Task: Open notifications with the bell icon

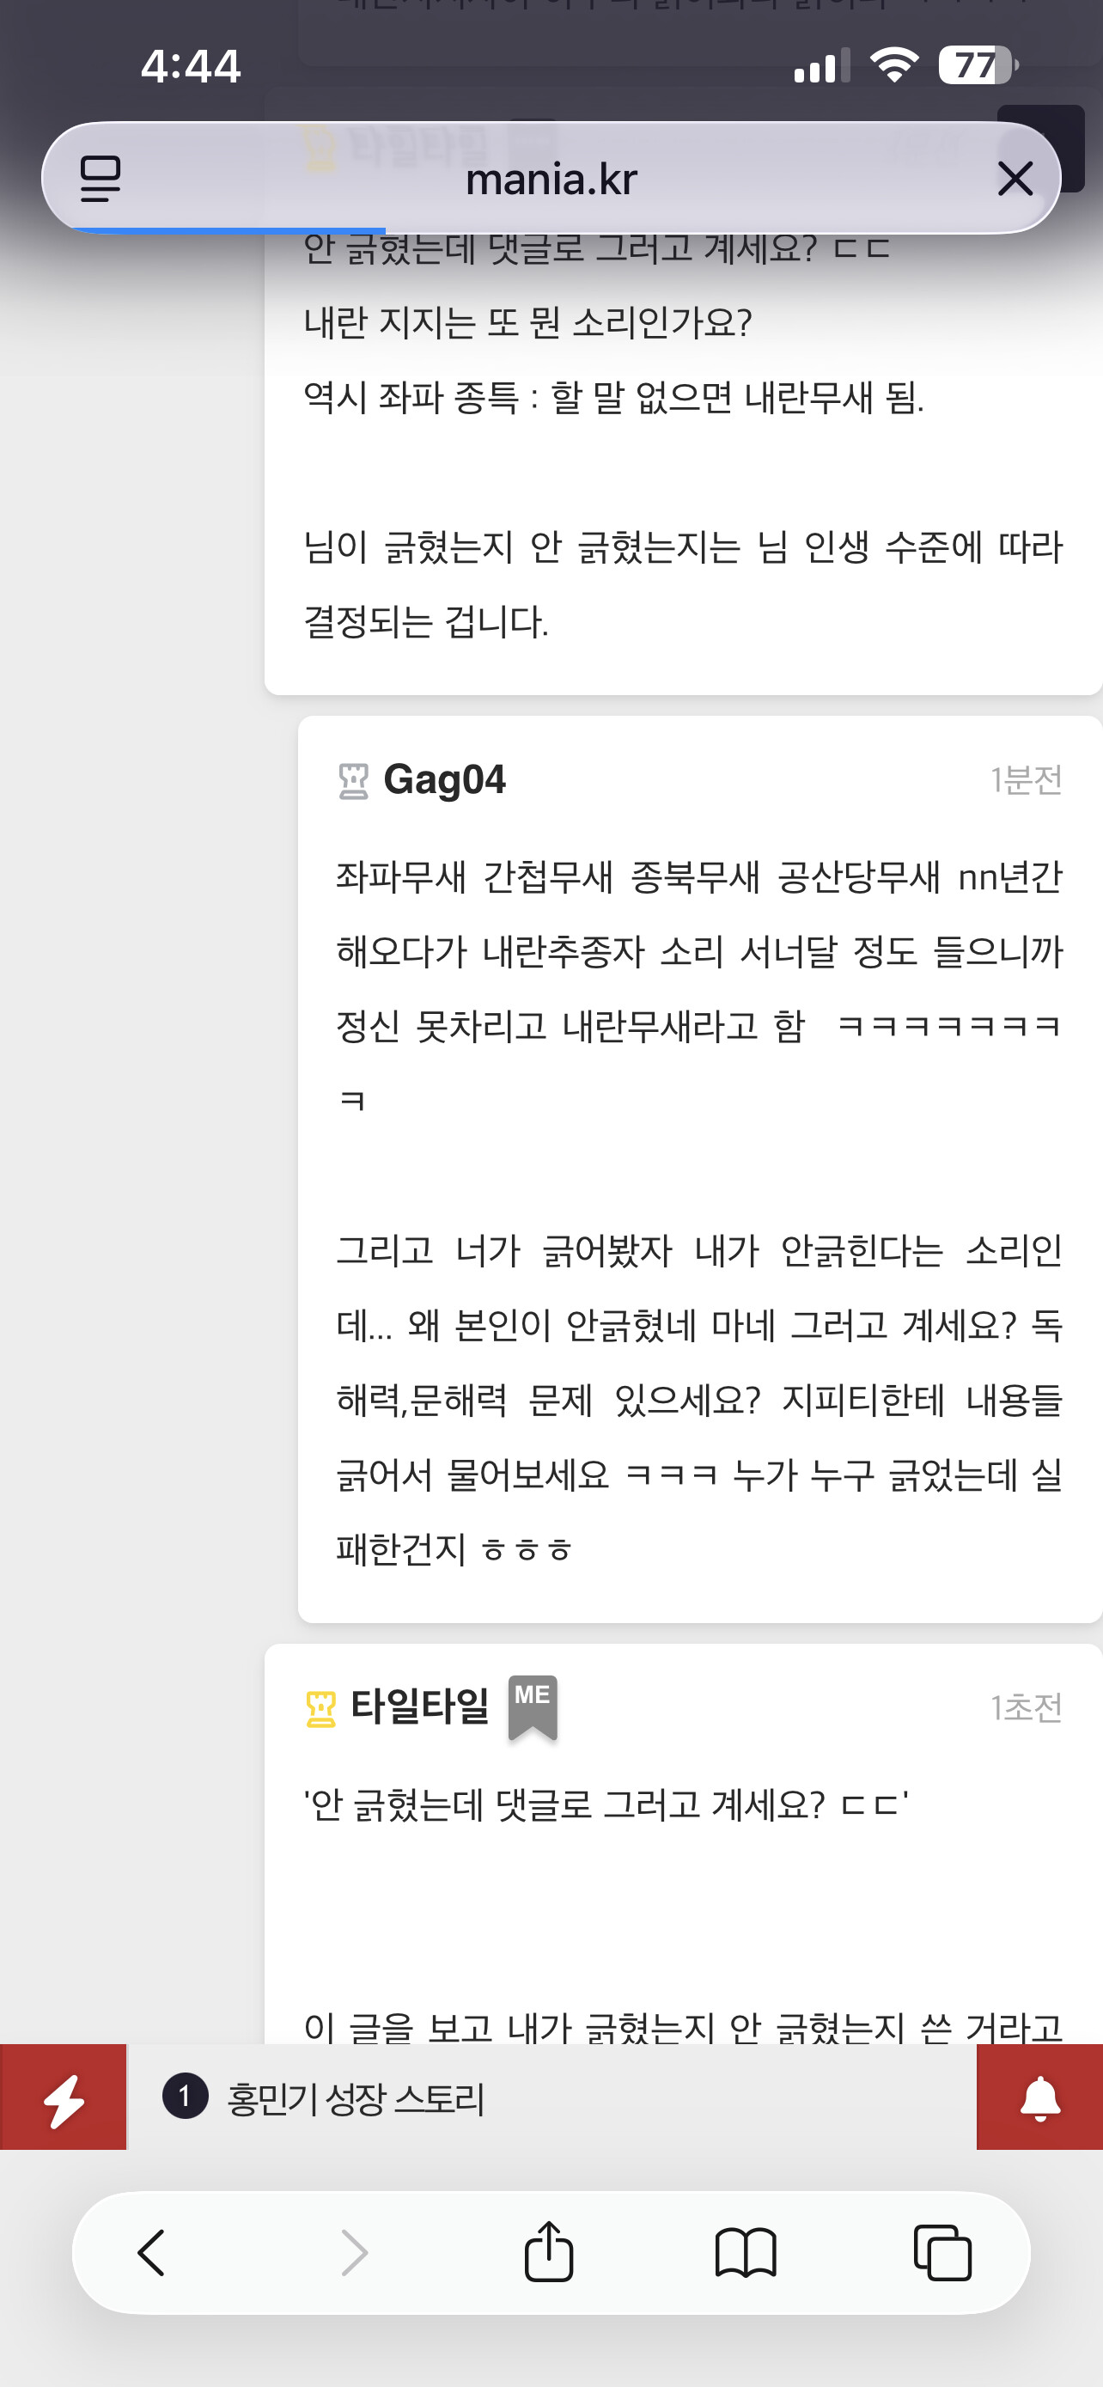Action: [x=1040, y=2096]
